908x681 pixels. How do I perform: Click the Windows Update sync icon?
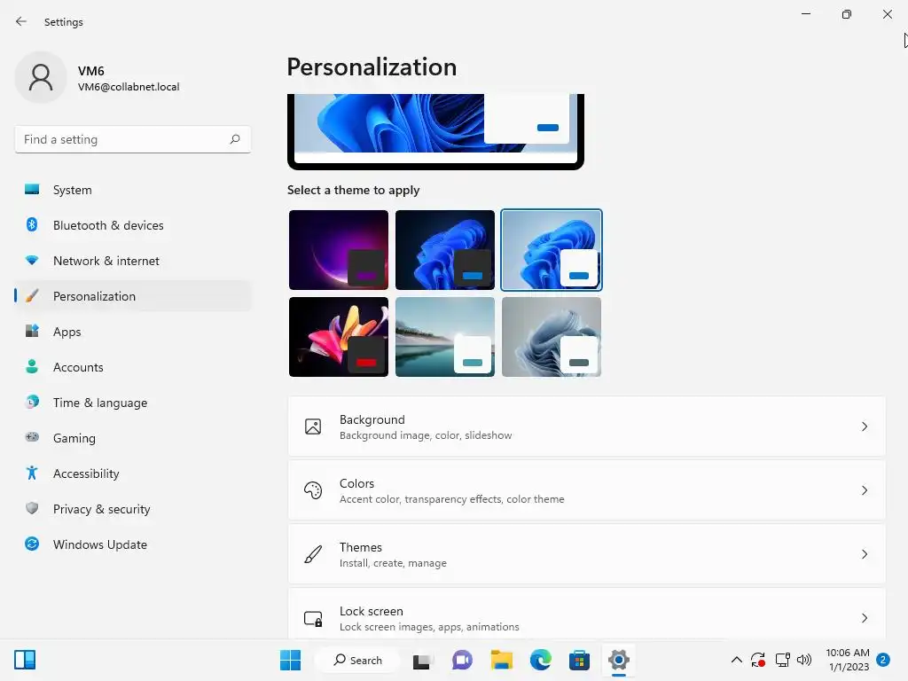32,544
